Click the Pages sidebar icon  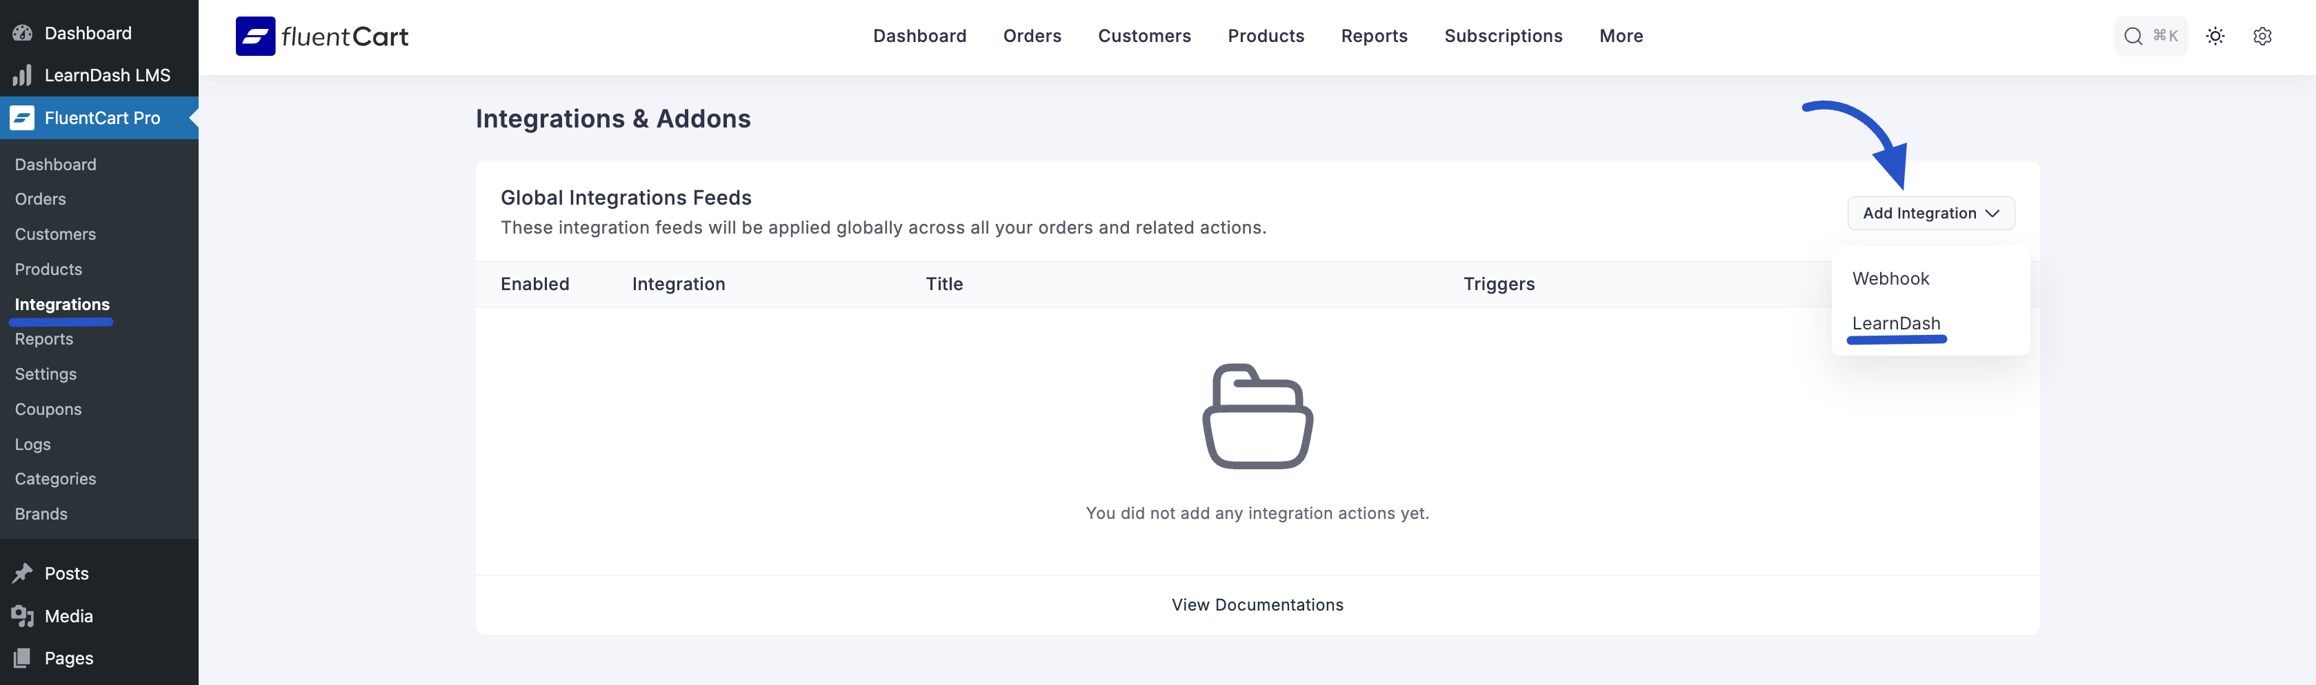[23, 658]
